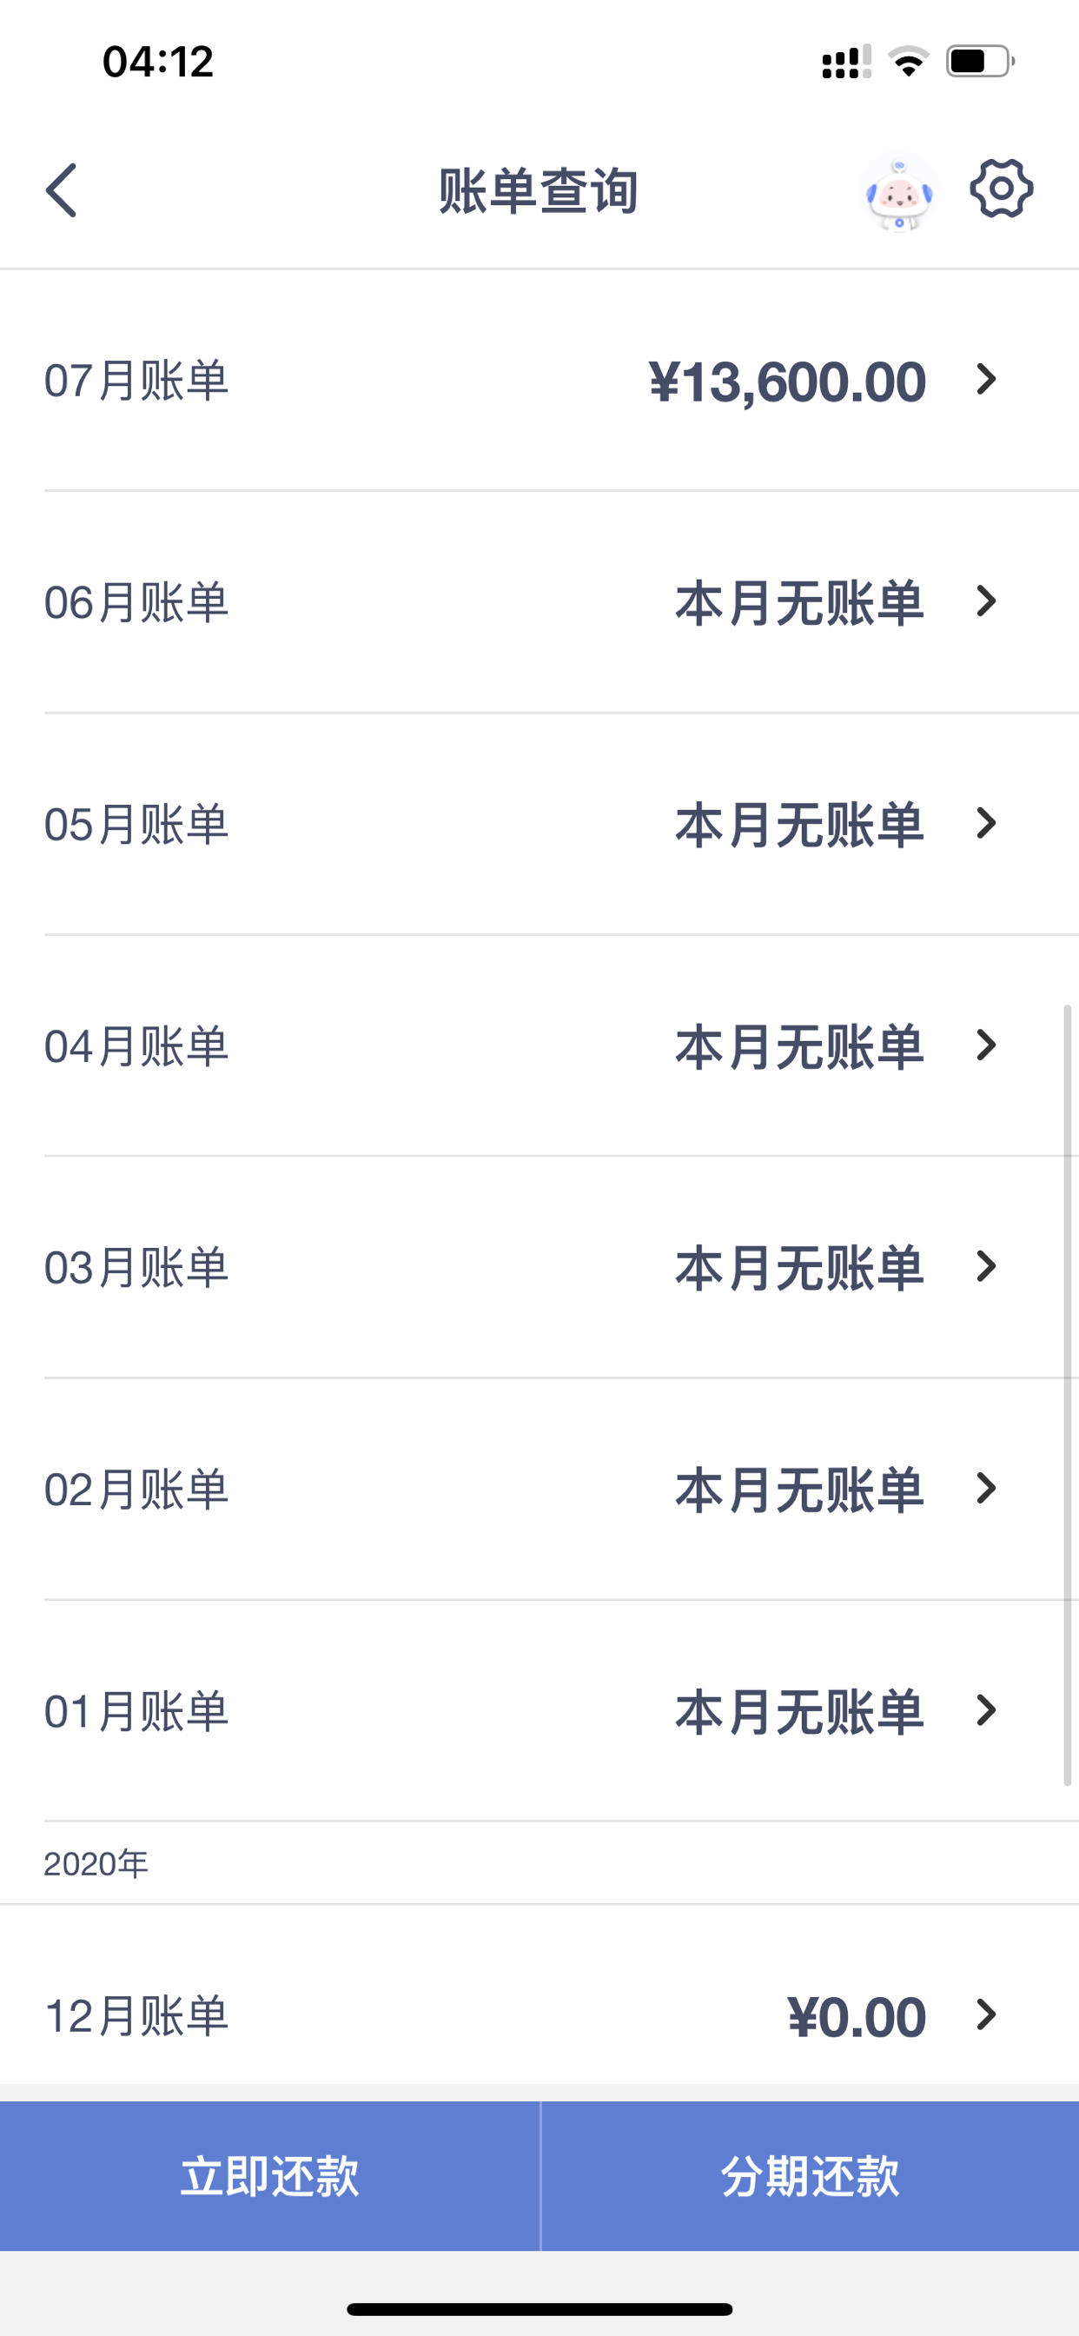The height and width of the screenshot is (2336, 1079).
Task: Tap the 立即还款 button
Action: pyautogui.click(x=269, y=2176)
